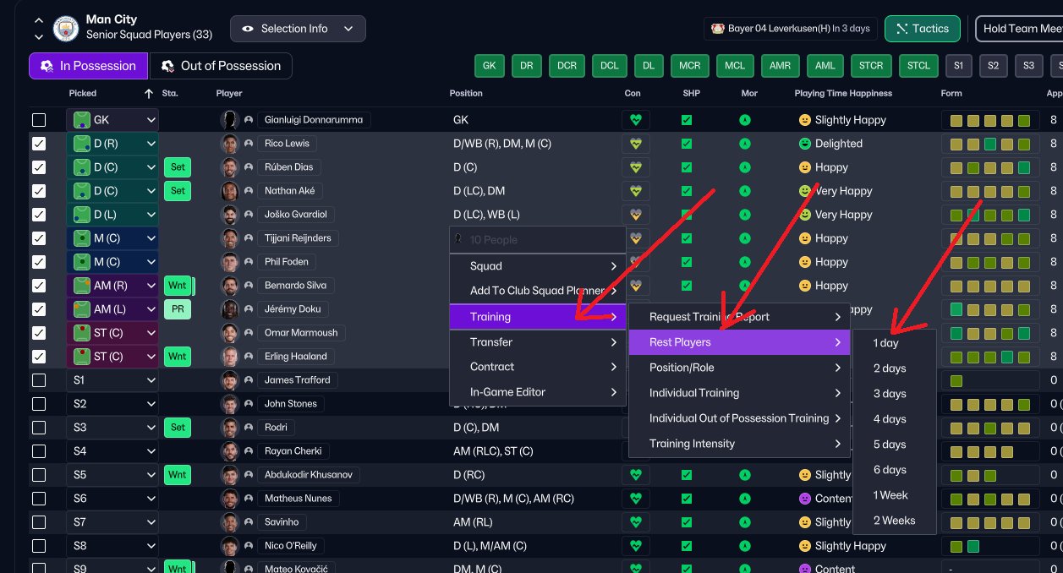Click the Set status badge for Rúben Dias
Viewport: 1063px width, 573px height.
[x=178, y=167]
